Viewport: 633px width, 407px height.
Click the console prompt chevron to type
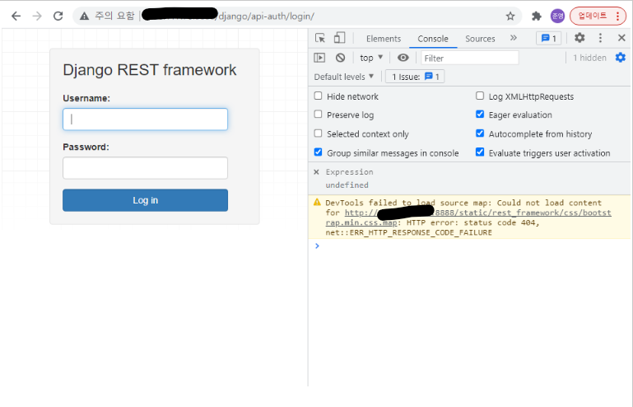[317, 246]
